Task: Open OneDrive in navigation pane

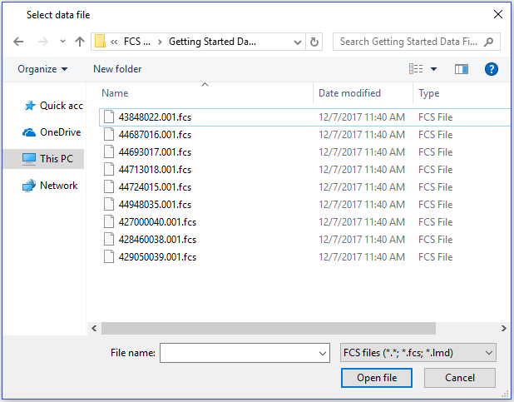Action: 52,132
